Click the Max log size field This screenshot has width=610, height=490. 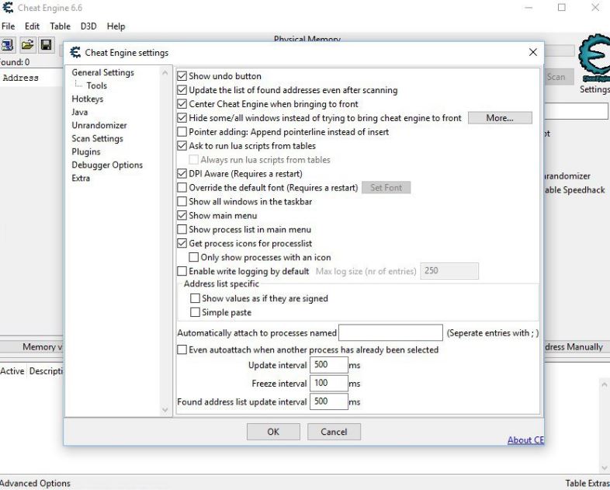449,271
